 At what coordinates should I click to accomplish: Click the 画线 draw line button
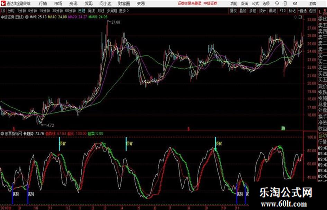coord(272,11)
